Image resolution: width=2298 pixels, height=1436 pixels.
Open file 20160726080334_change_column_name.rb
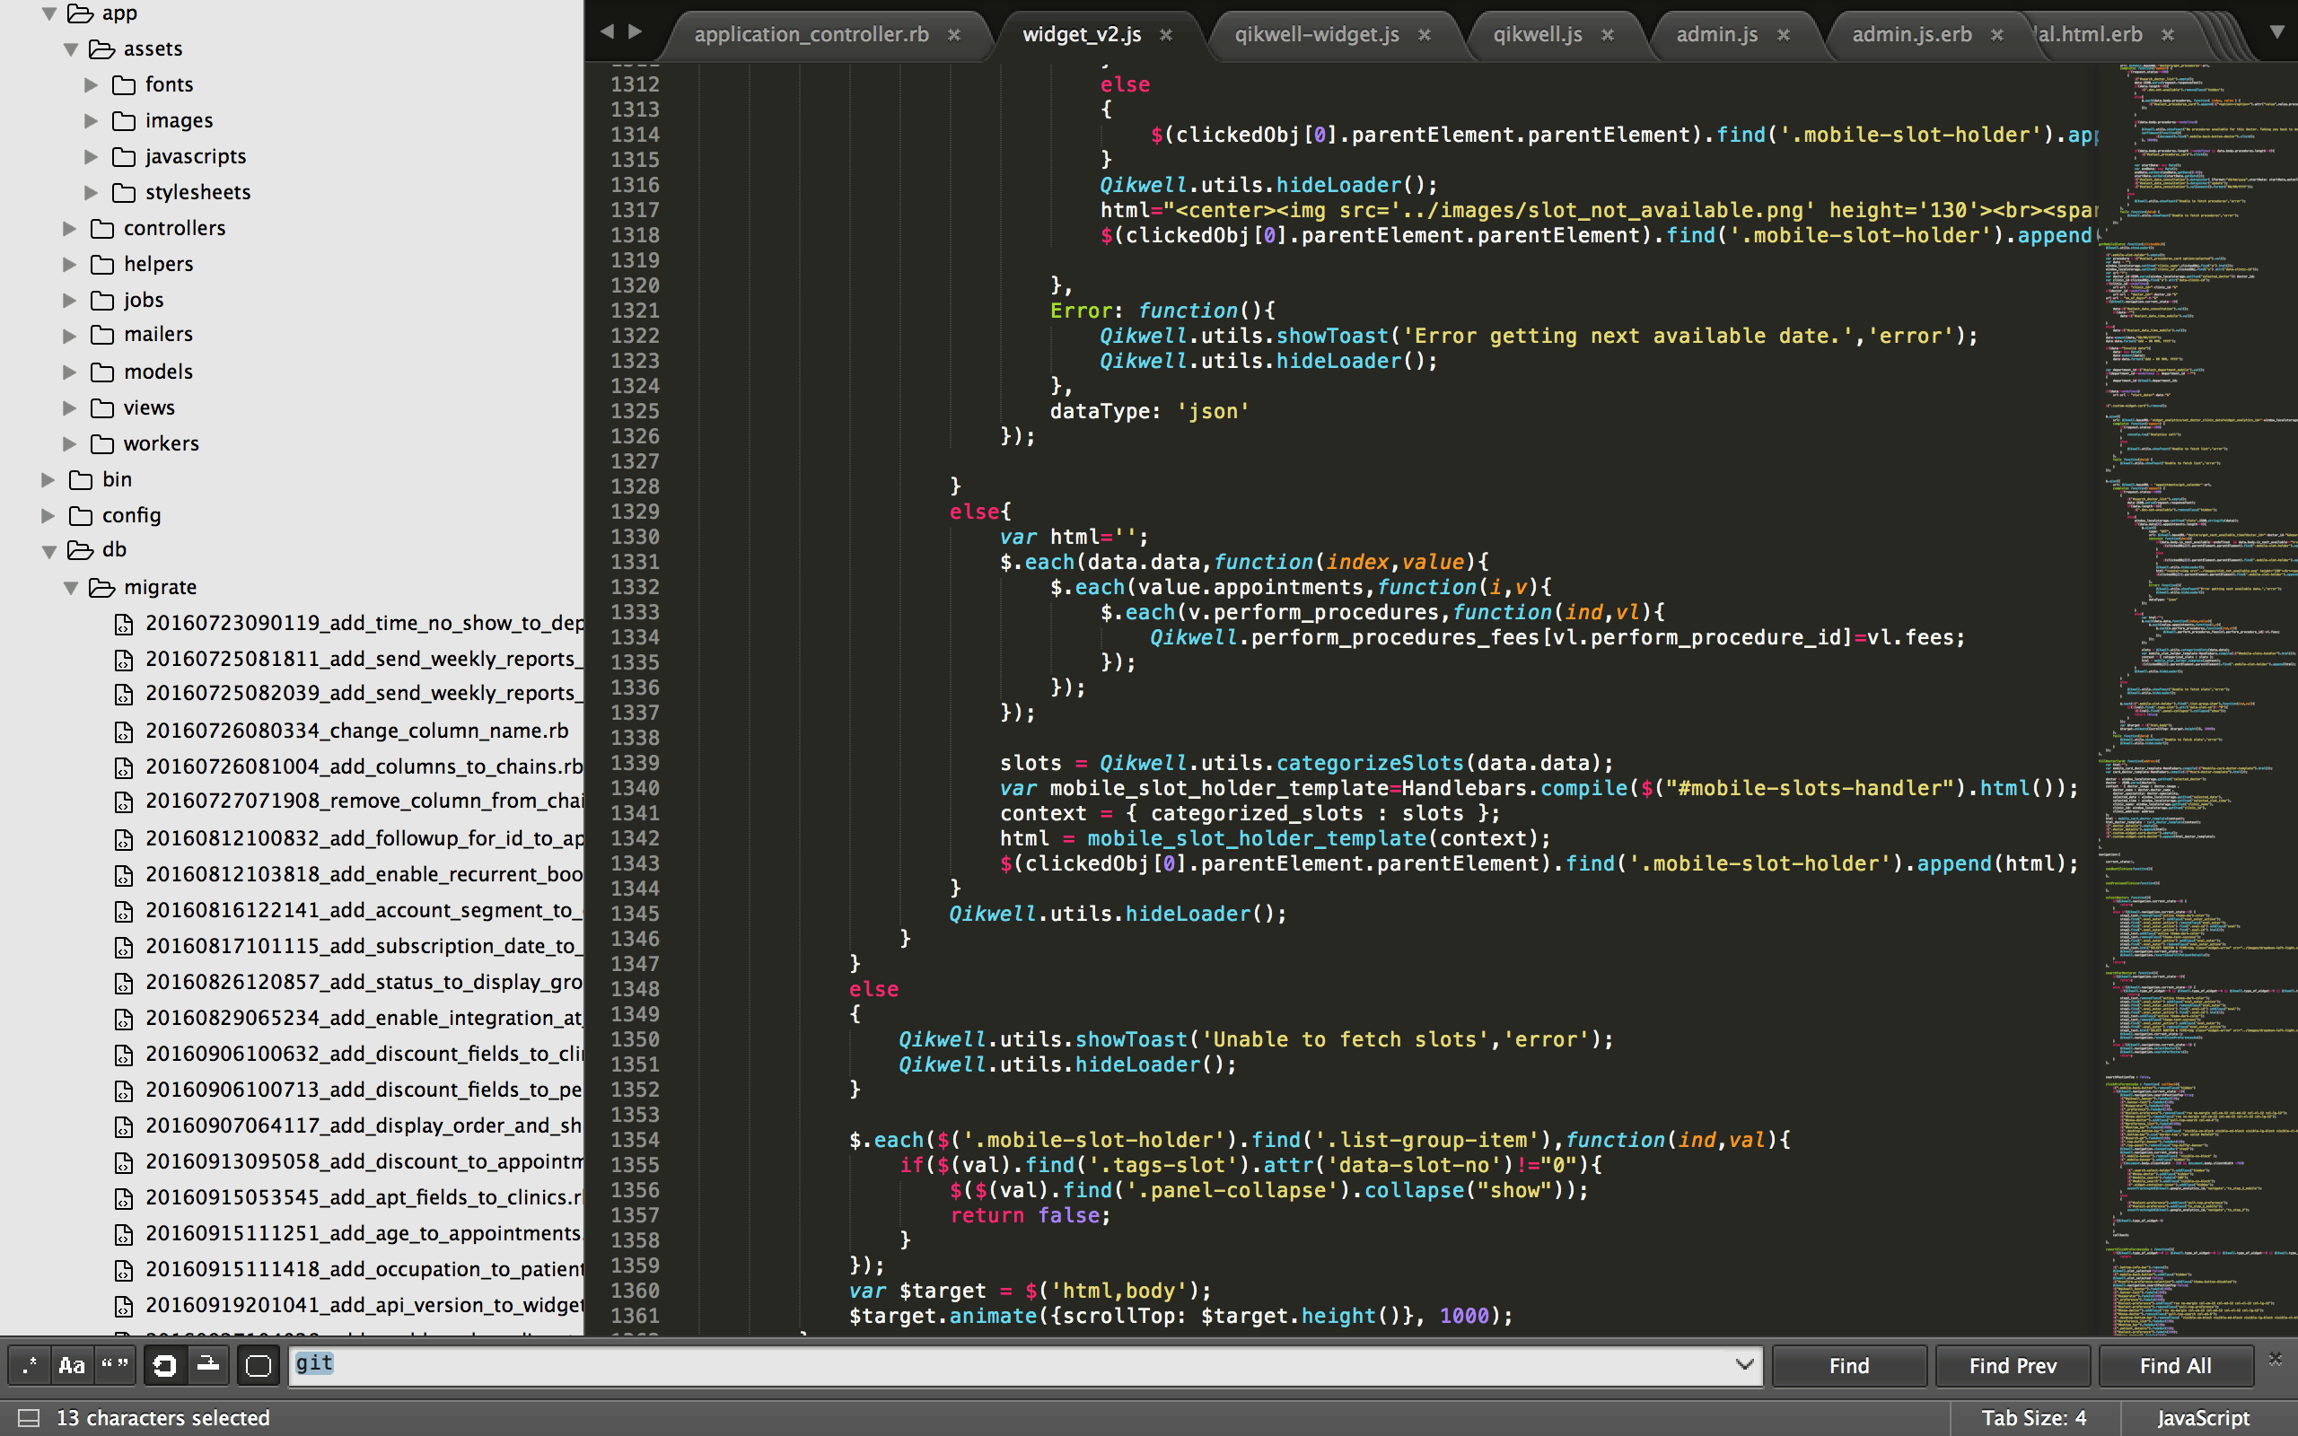pyautogui.click(x=357, y=731)
